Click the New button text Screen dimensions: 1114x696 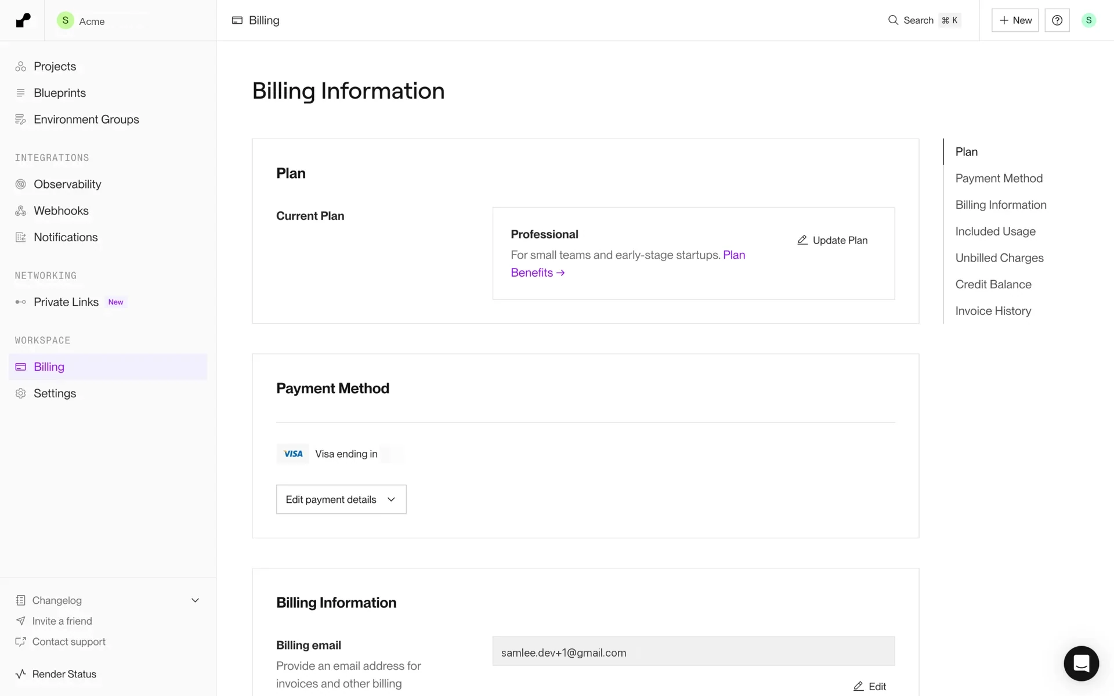(1022, 20)
